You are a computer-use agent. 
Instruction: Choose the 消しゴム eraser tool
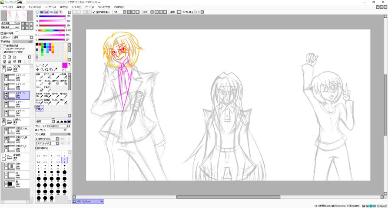(x=47, y=82)
